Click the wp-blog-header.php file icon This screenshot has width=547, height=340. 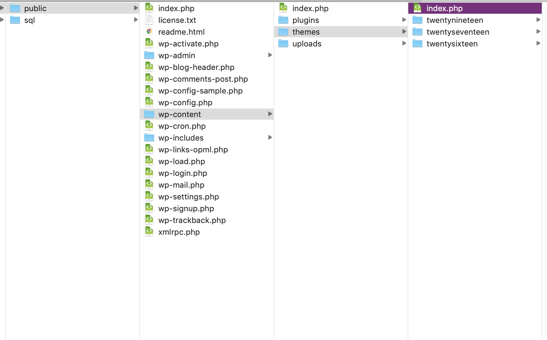click(149, 67)
